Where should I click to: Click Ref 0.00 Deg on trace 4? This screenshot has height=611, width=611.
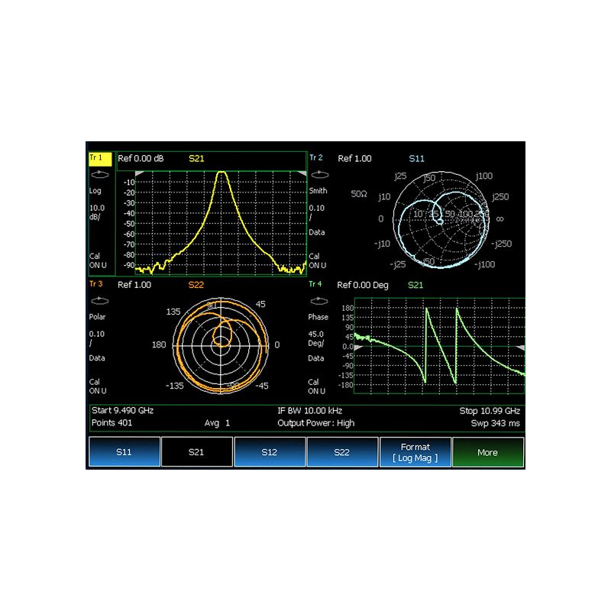[363, 285]
